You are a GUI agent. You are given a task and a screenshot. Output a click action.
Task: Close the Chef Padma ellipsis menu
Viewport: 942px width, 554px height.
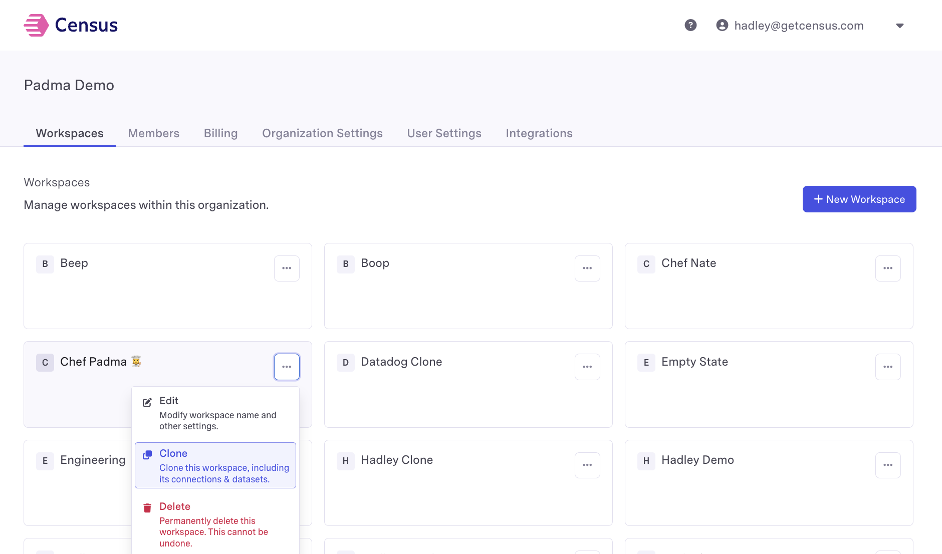coord(287,367)
